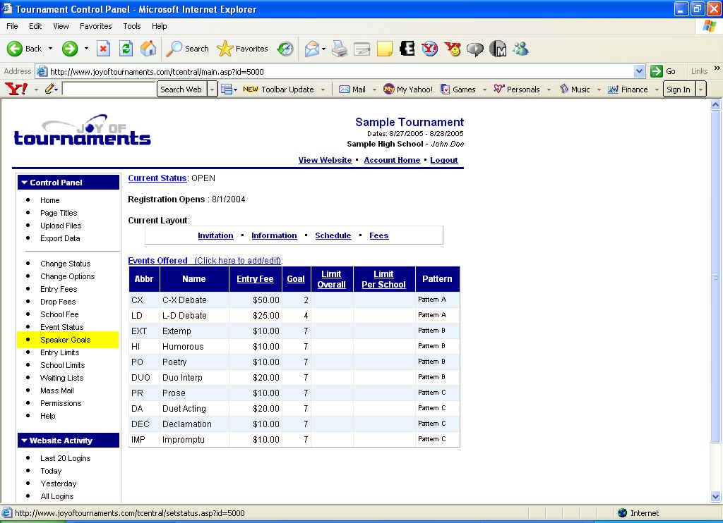Click the Search Web button
This screenshot has height=523, width=723.
point(181,90)
